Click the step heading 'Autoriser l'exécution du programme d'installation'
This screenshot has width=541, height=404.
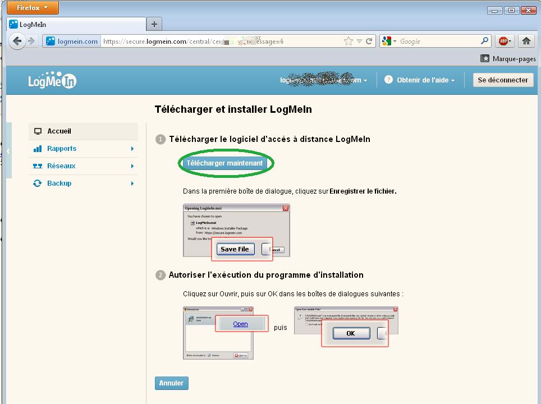[x=266, y=275]
